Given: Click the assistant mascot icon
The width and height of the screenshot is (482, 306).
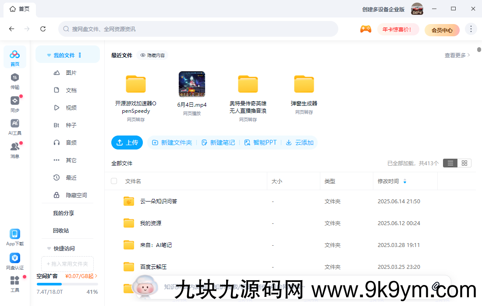Looking at the screenshot, I should (145, 286).
